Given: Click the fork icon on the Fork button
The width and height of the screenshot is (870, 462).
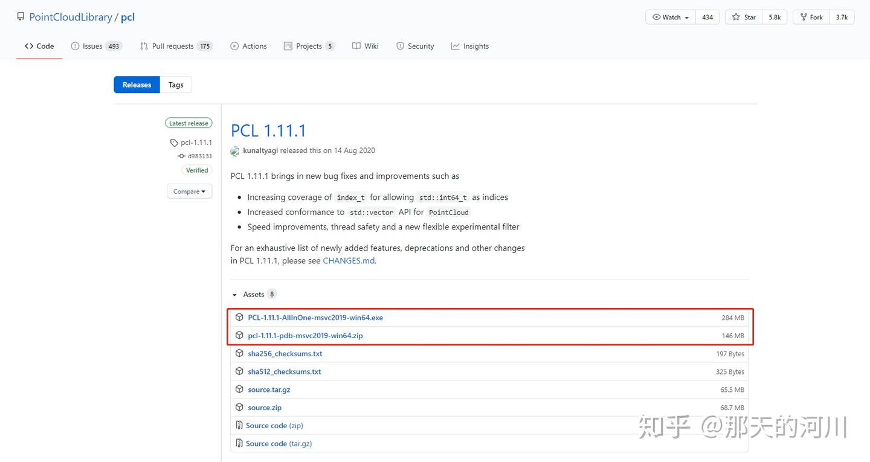Looking at the screenshot, I should tap(804, 17).
